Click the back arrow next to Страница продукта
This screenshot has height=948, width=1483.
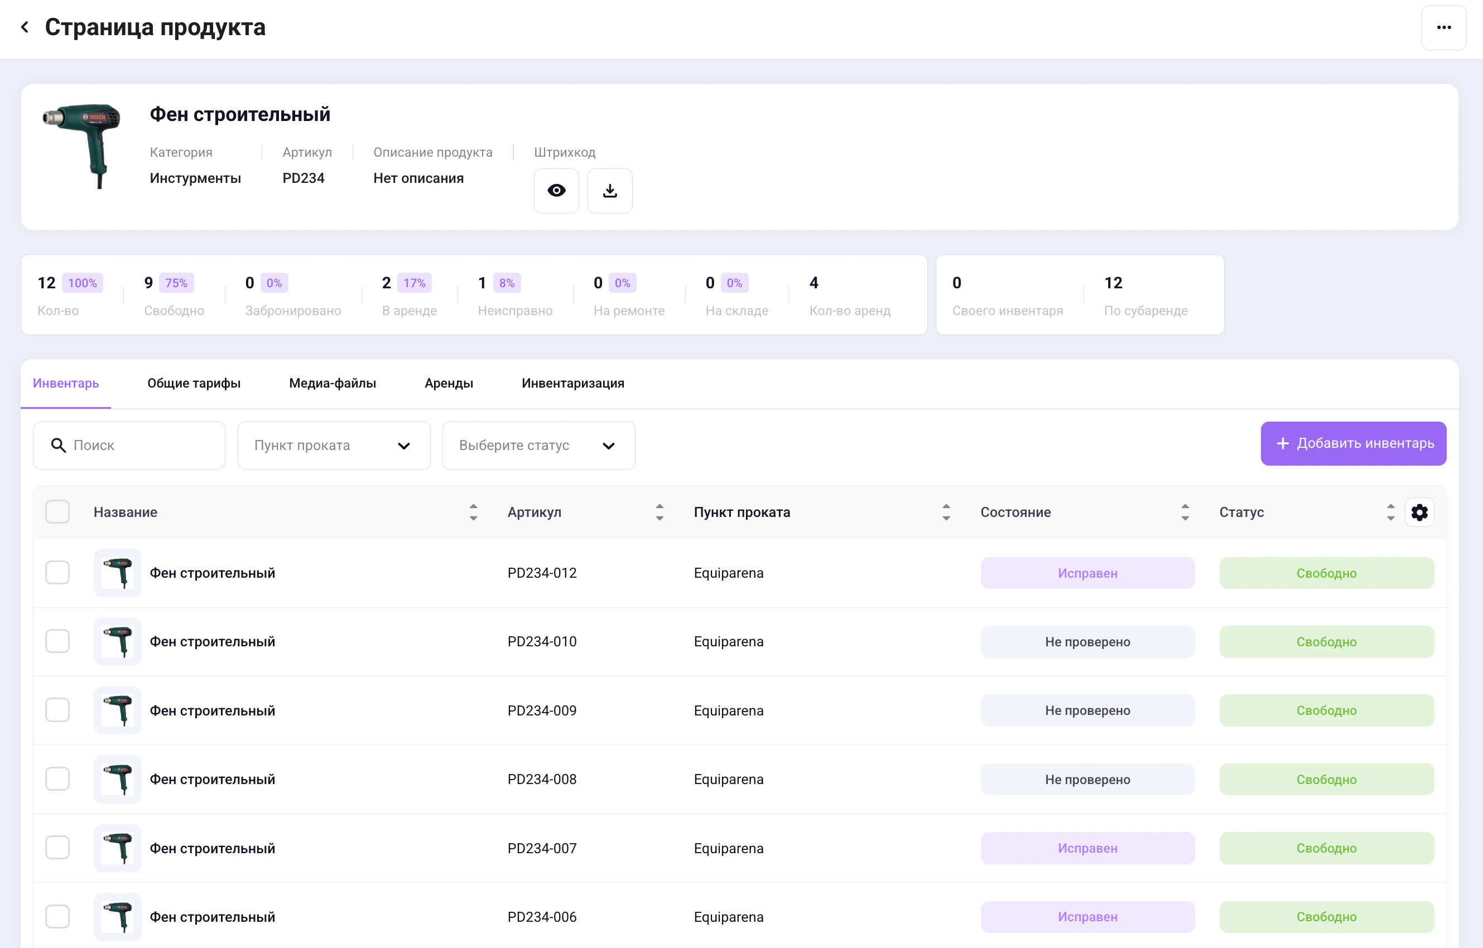(25, 27)
